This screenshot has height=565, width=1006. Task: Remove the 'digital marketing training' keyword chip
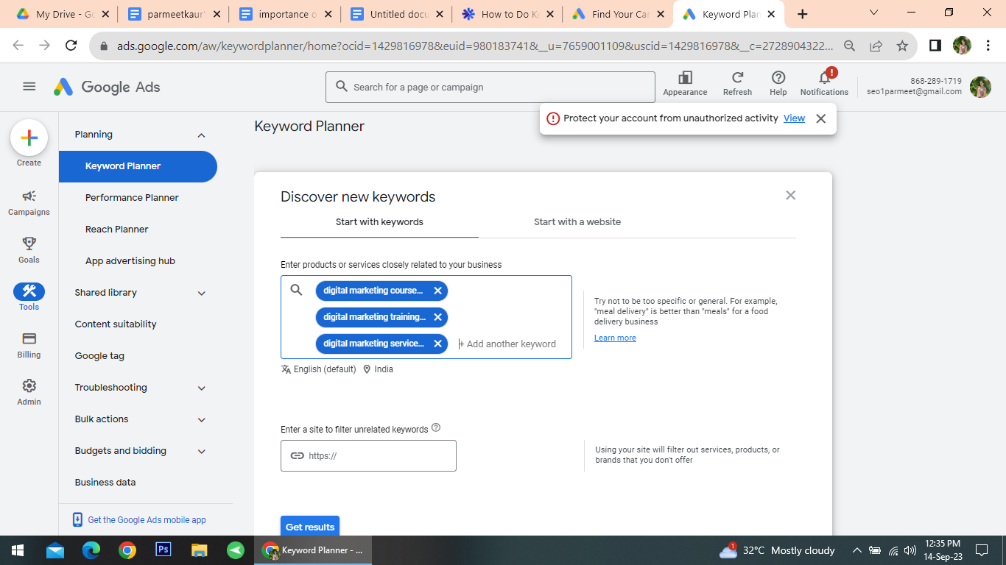[437, 317]
